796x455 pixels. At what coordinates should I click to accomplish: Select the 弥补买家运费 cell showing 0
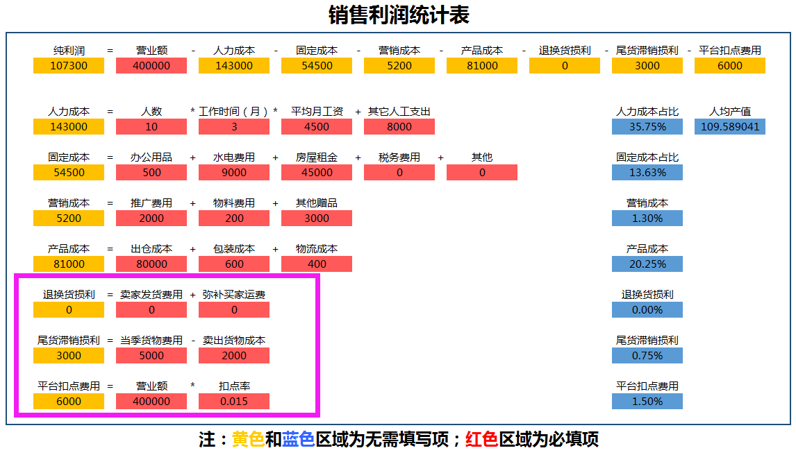pyautogui.click(x=234, y=309)
